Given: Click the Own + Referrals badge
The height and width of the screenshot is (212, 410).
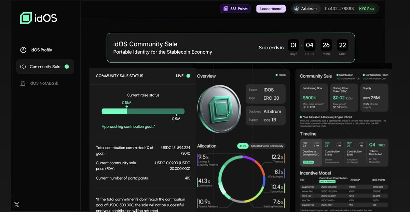Looking at the screenshot, I should coord(327,182).
